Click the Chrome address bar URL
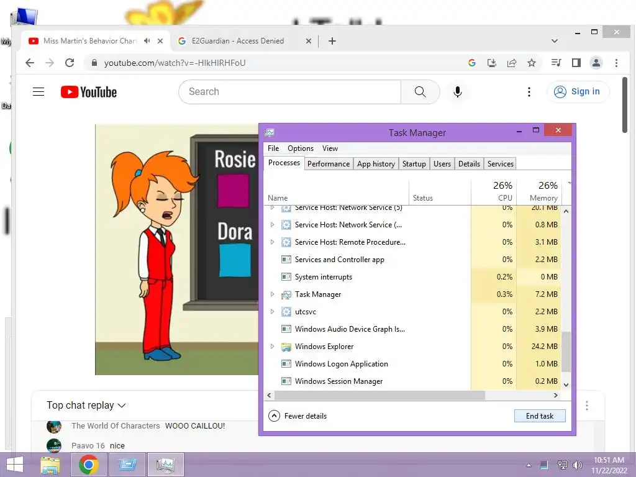This screenshot has height=477, width=636. tap(175, 63)
